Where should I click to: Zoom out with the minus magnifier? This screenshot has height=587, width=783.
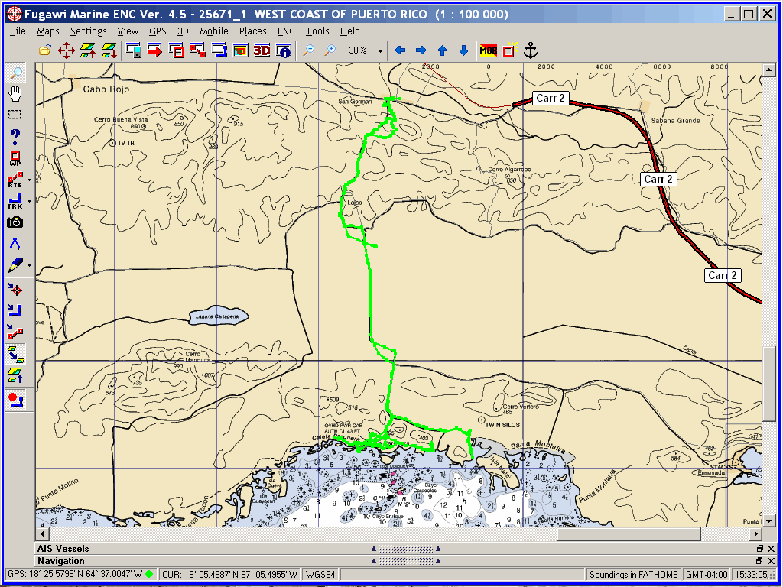click(309, 50)
